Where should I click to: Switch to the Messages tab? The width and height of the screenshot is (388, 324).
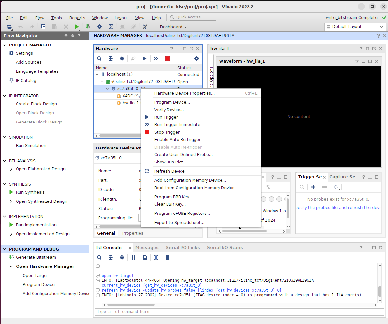click(x=147, y=248)
